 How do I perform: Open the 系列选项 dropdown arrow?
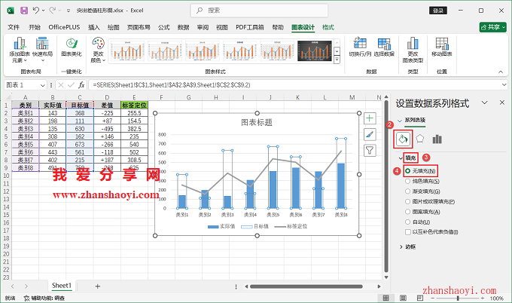[400, 121]
